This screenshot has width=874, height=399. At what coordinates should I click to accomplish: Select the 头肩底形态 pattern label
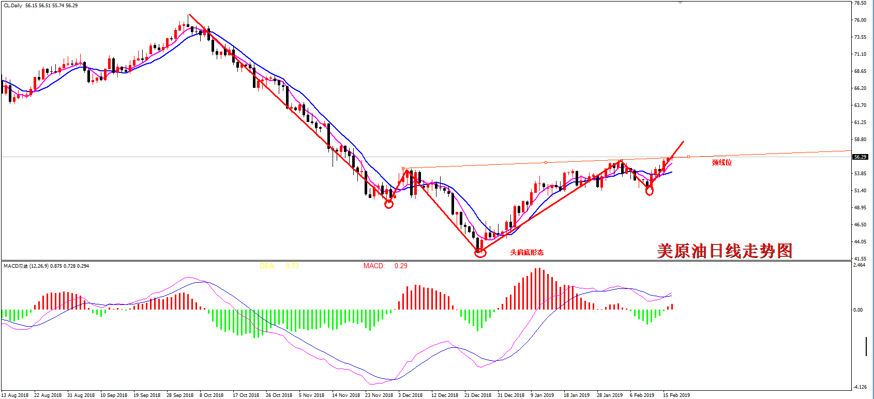pos(526,252)
